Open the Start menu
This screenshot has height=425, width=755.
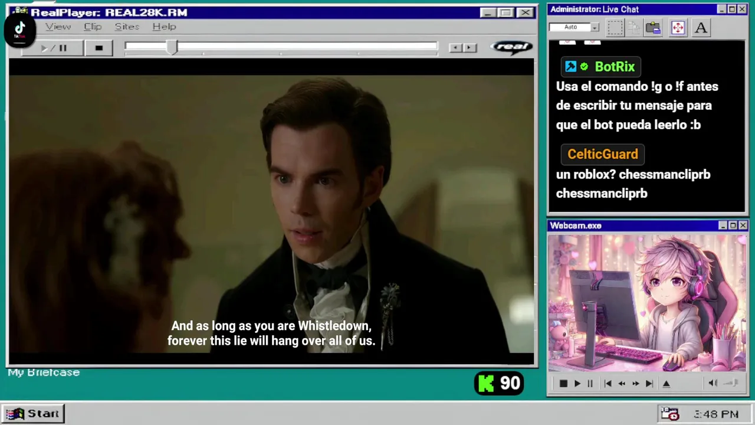33,414
